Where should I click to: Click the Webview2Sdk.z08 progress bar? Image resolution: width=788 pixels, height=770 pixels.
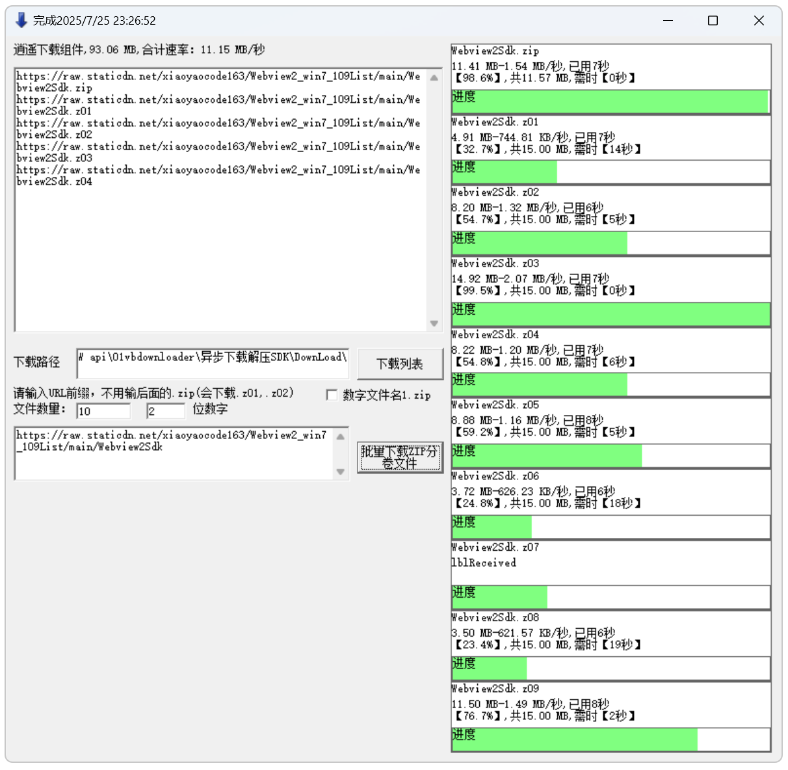(x=611, y=669)
